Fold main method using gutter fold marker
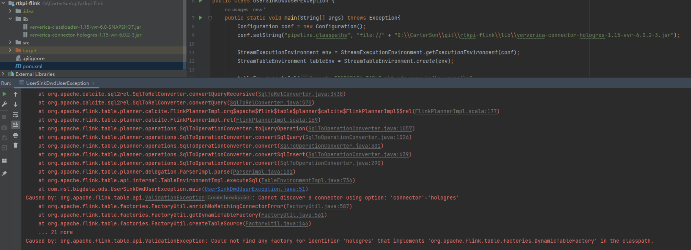691x250 pixels. [210, 18]
